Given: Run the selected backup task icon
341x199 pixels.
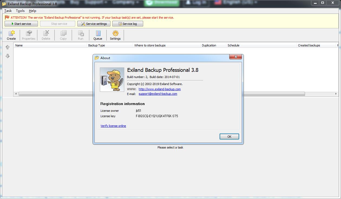Looking at the screenshot, I should (x=80, y=35).
